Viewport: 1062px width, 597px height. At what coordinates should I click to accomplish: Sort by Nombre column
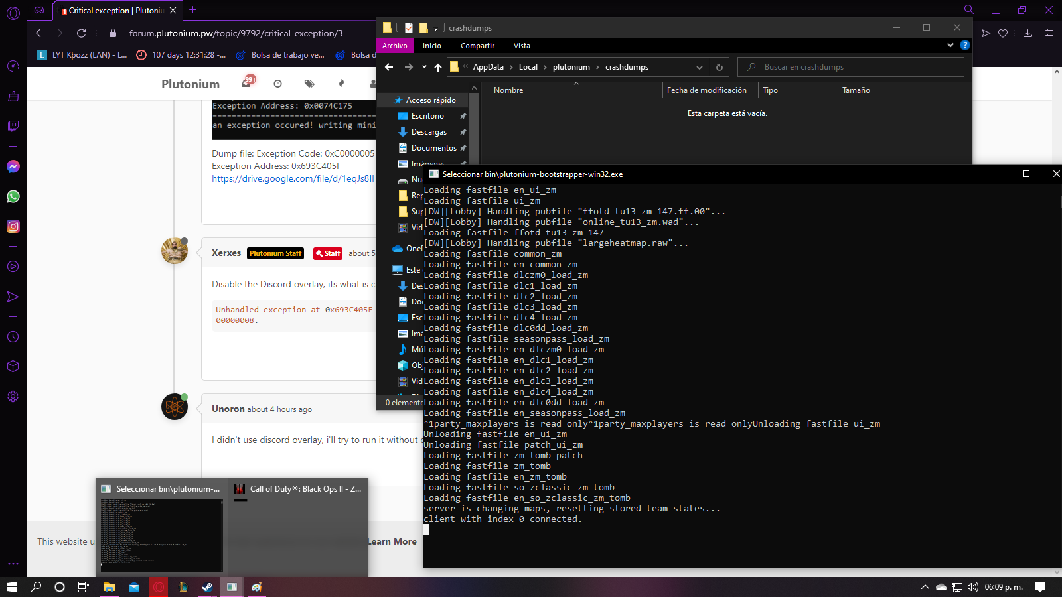pyautogui.click(x=508, y=90)
